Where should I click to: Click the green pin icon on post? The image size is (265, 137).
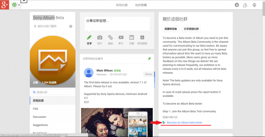(x=149, y=59)
